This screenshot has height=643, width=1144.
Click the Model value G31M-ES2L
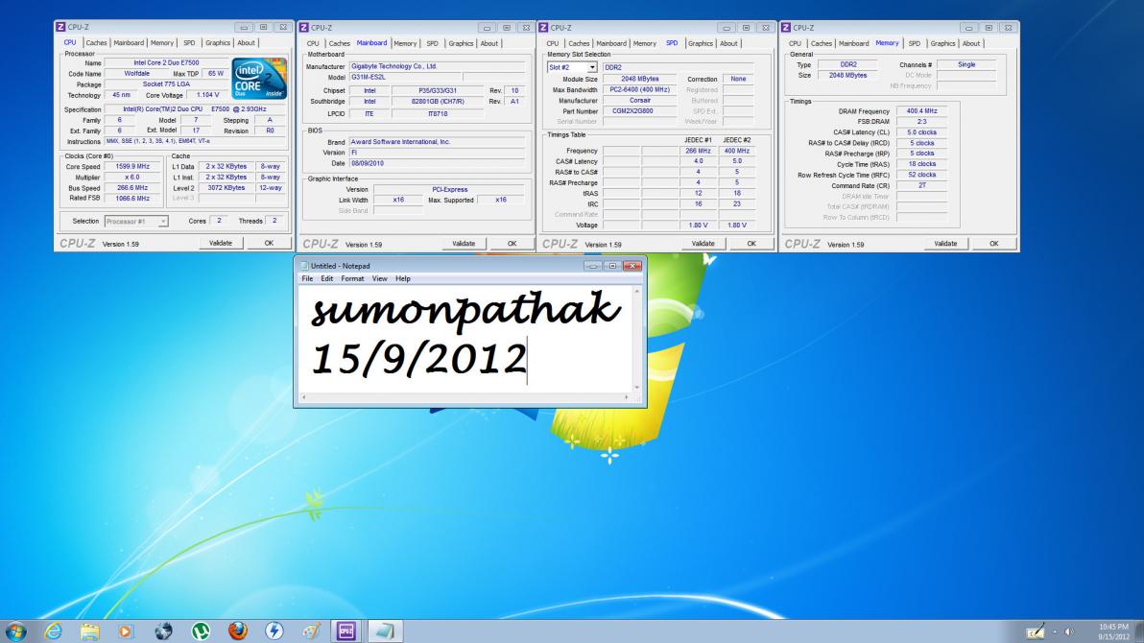coord(405,78)
